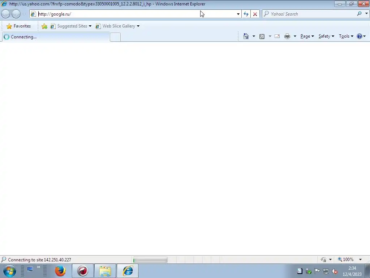Open the Tools menu

click(x=346, y=36)
